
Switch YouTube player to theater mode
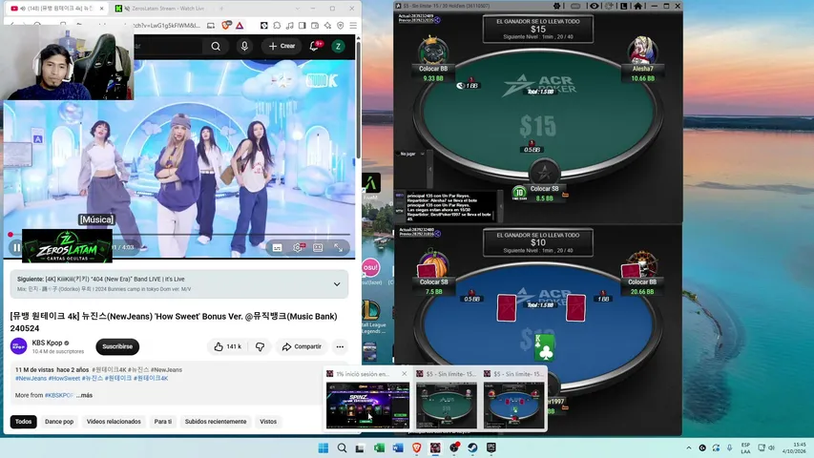(318, 248)
